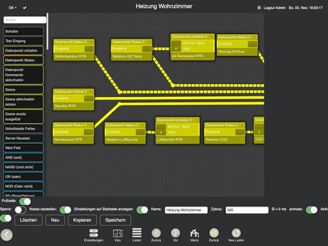Delete the Netatmo Luftfeuchte node via its x

tap(143, 125)
